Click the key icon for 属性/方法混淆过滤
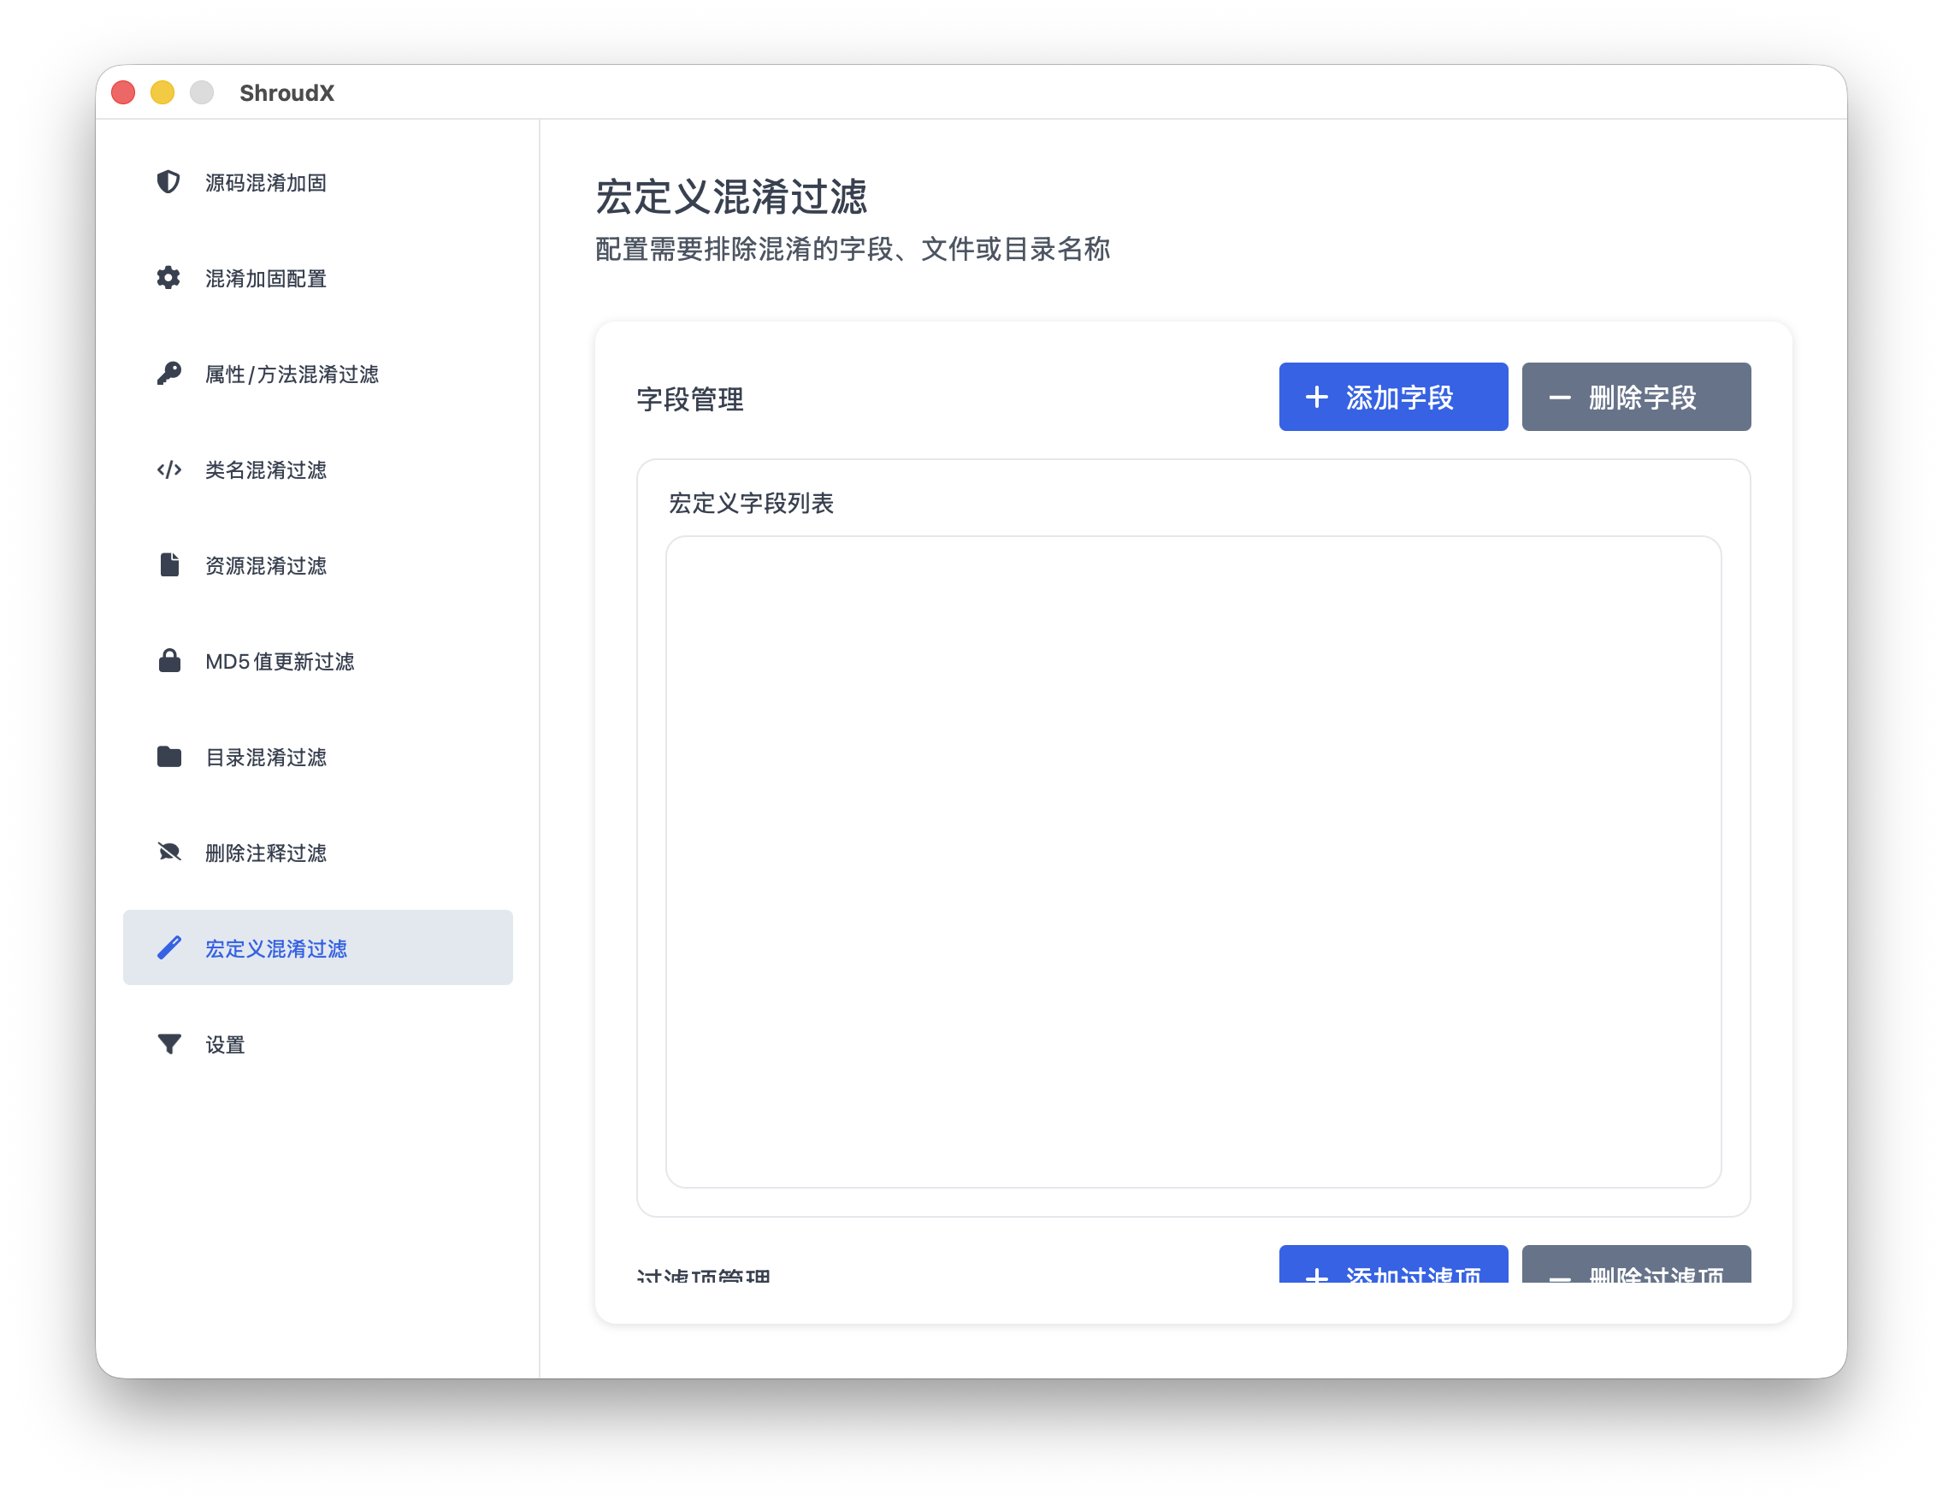This screenshot has width=1943, height=1505. (x=169, y=374)
